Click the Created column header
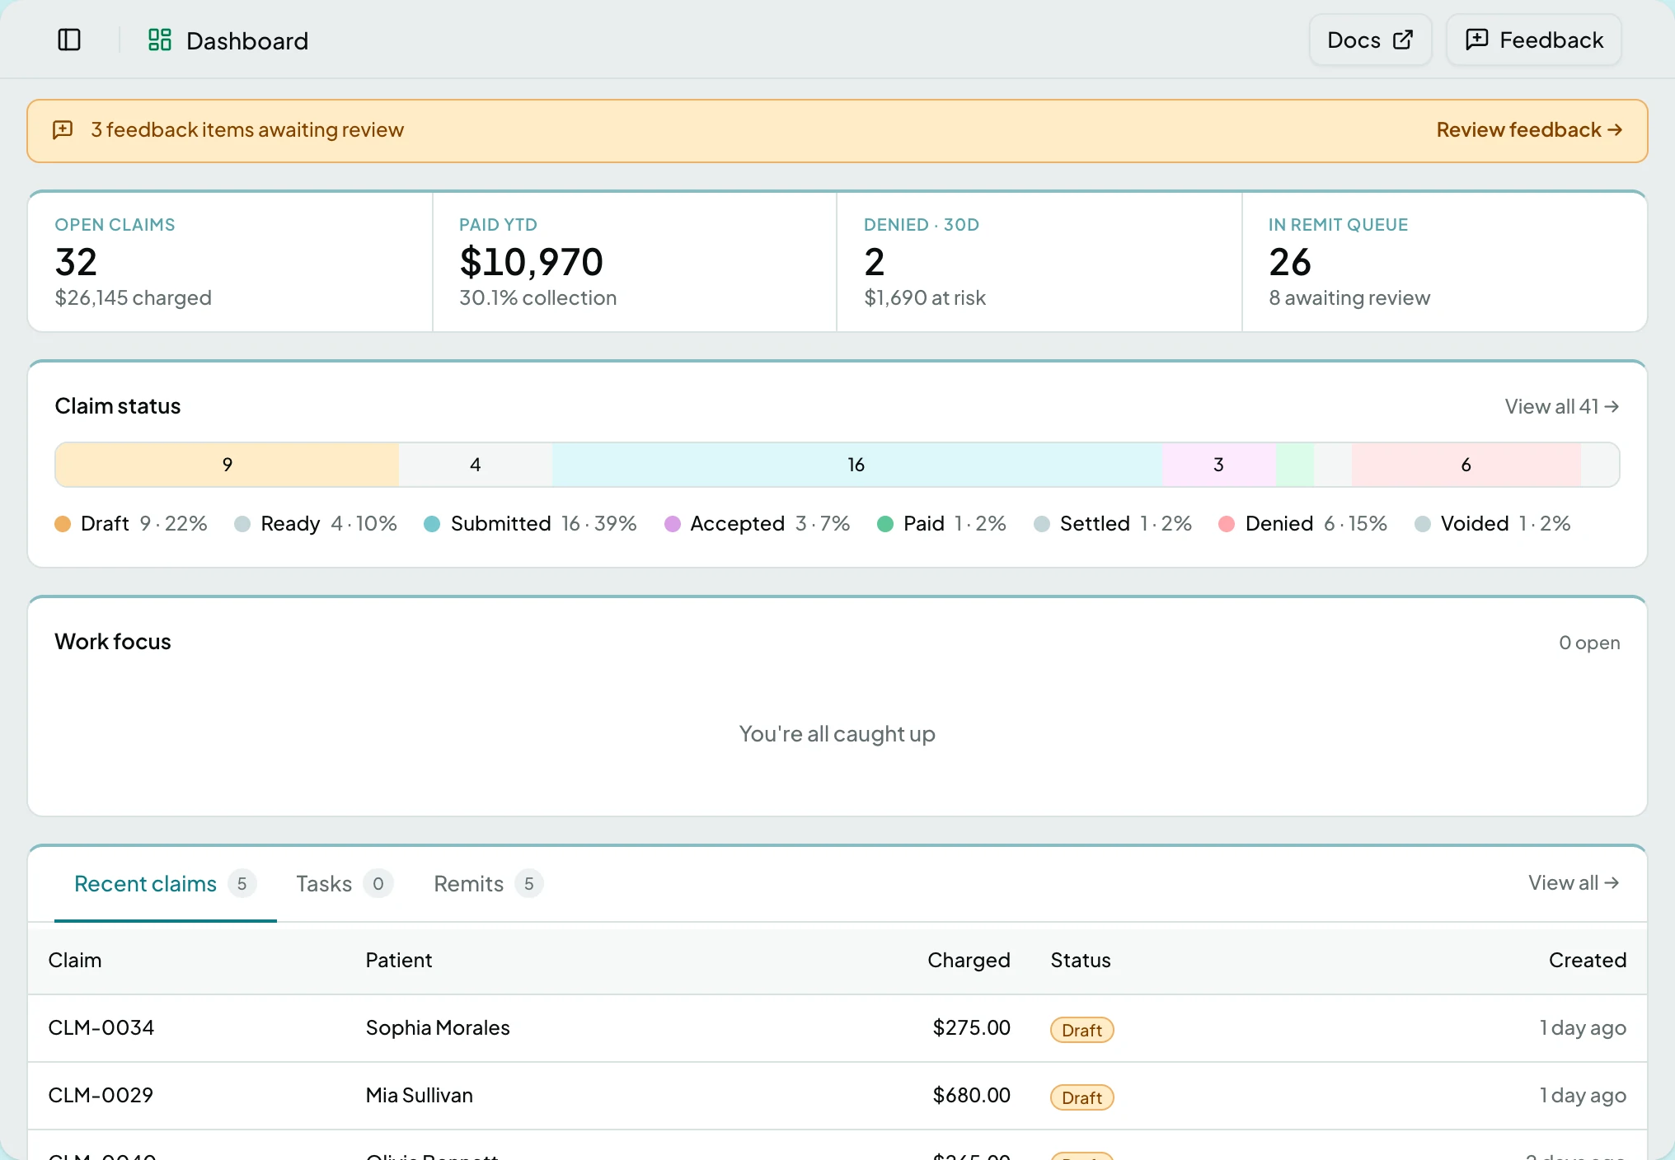 [1588, 961]
